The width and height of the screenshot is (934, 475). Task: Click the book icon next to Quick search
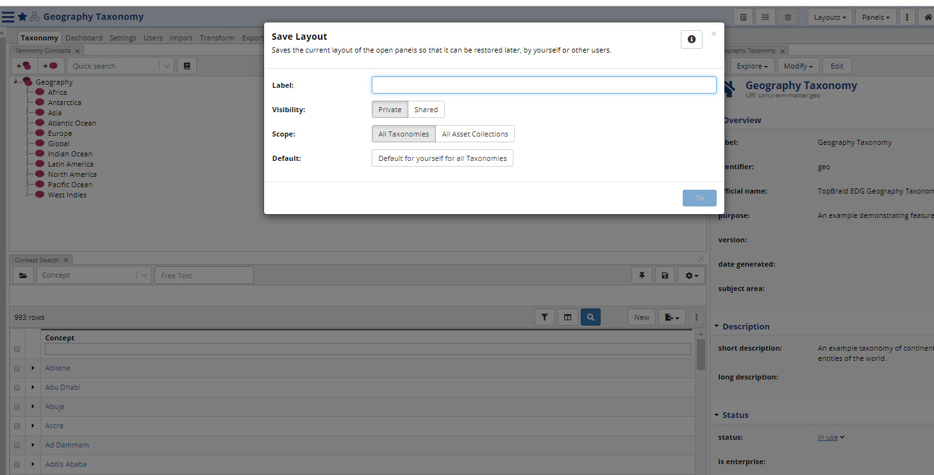pyautogui.click(x=187, y=65)
